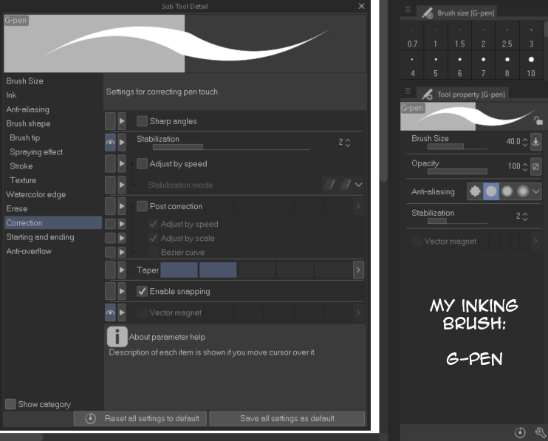Click the lock icon on G-pen preview
Viewport: 548px width, 441px height.
click(538, 120)
